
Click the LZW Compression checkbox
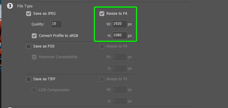(x=34, y=90)
